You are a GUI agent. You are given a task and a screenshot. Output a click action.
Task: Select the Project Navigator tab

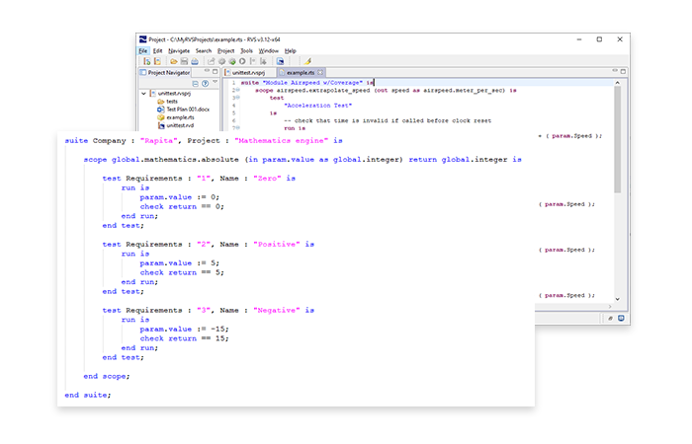(165, 73)
